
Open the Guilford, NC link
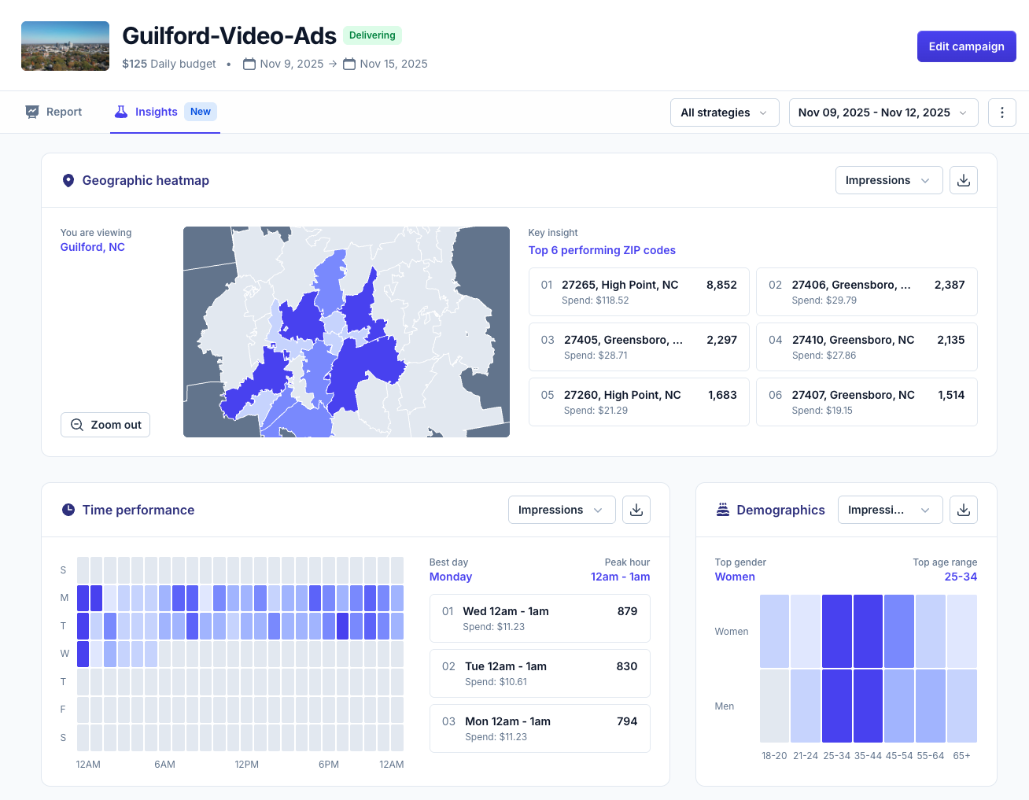pyautogui.click(x=92, y=246)
